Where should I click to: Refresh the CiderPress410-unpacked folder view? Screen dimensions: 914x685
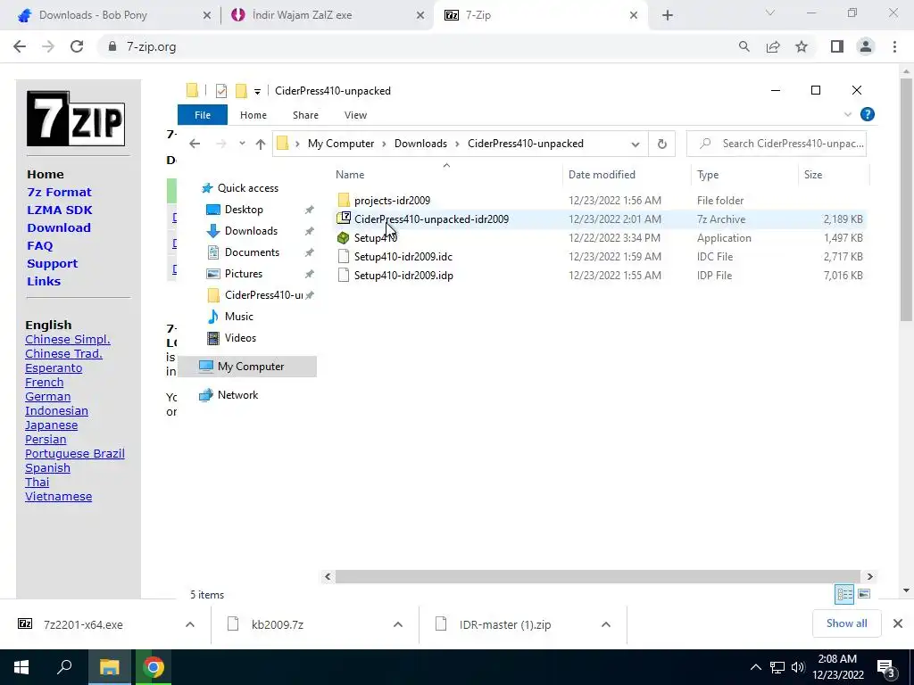(x=661, y=144)
